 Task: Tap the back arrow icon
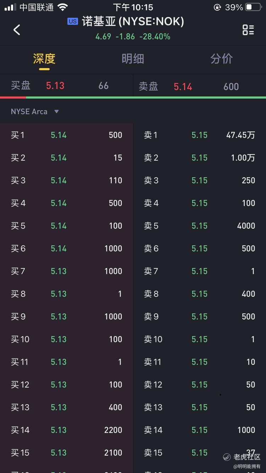[x=17, y=30]
